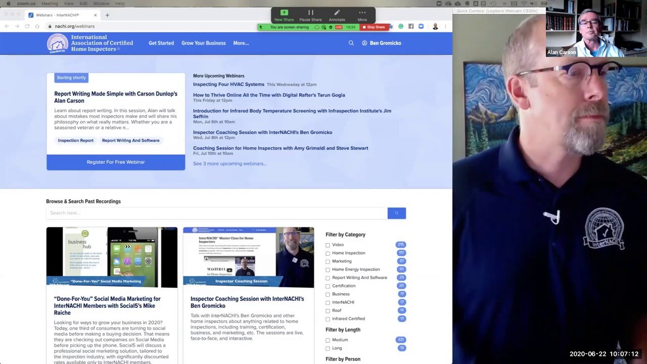Viewport: 647px width, 364px height.
Task: Click the InterNACHI logo
Action: click(90, 43)
